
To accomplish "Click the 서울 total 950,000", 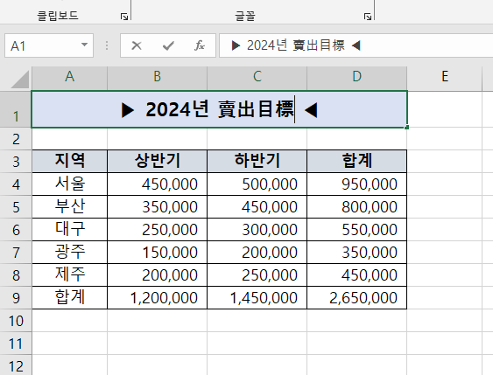I will [x=357, y=184].
